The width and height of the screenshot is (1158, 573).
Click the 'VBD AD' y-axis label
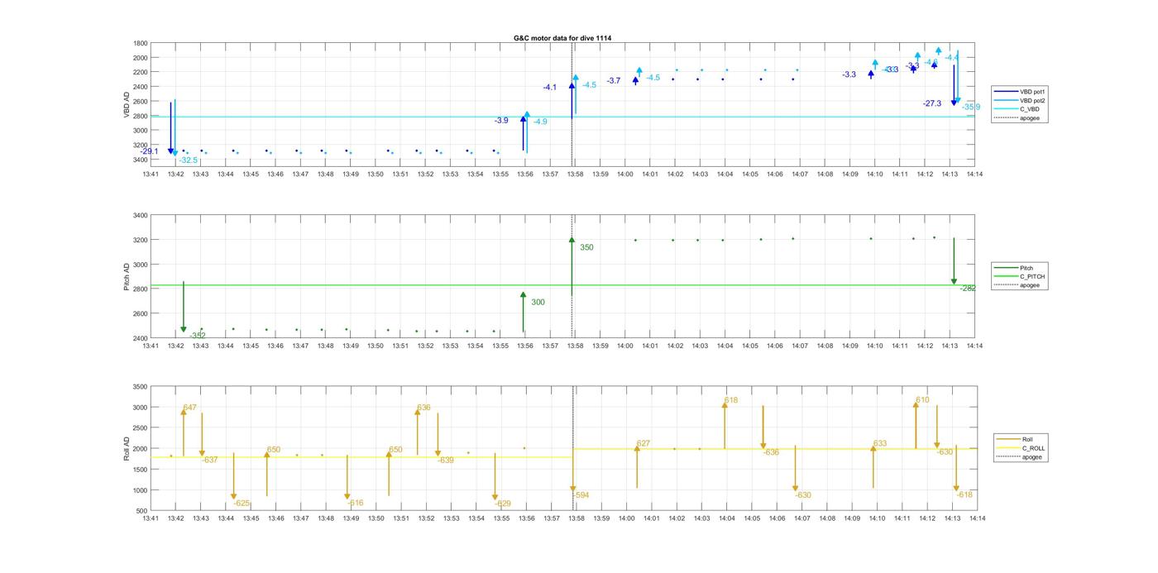[127, 103]
